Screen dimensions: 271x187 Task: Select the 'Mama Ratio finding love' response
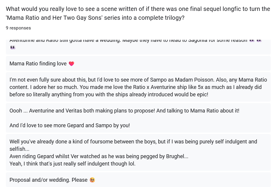click(38, 64)
